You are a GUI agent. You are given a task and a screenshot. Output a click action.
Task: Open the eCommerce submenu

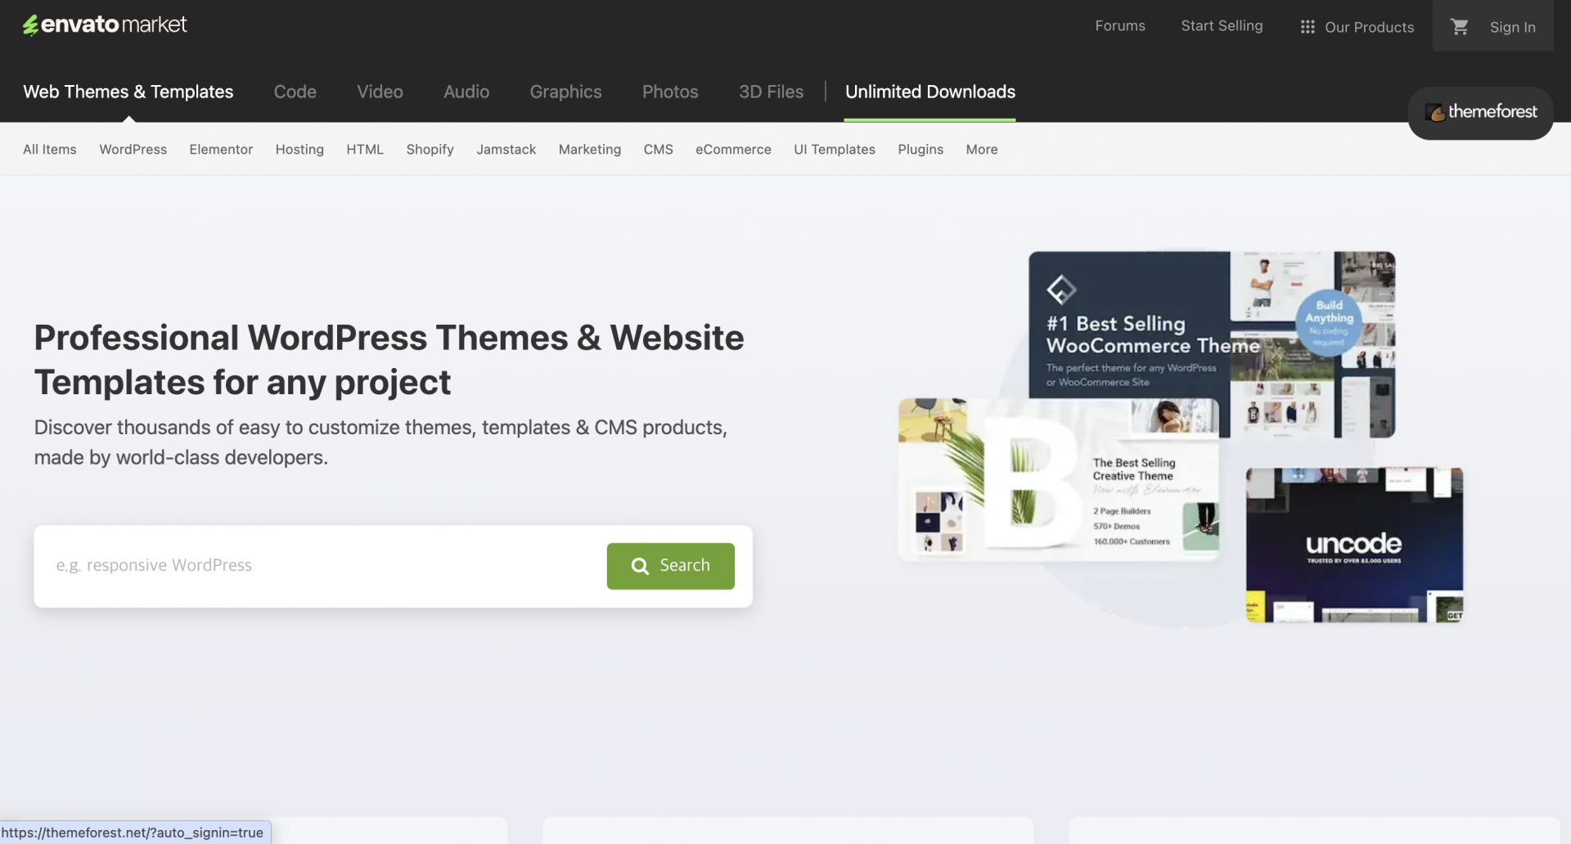733,149
